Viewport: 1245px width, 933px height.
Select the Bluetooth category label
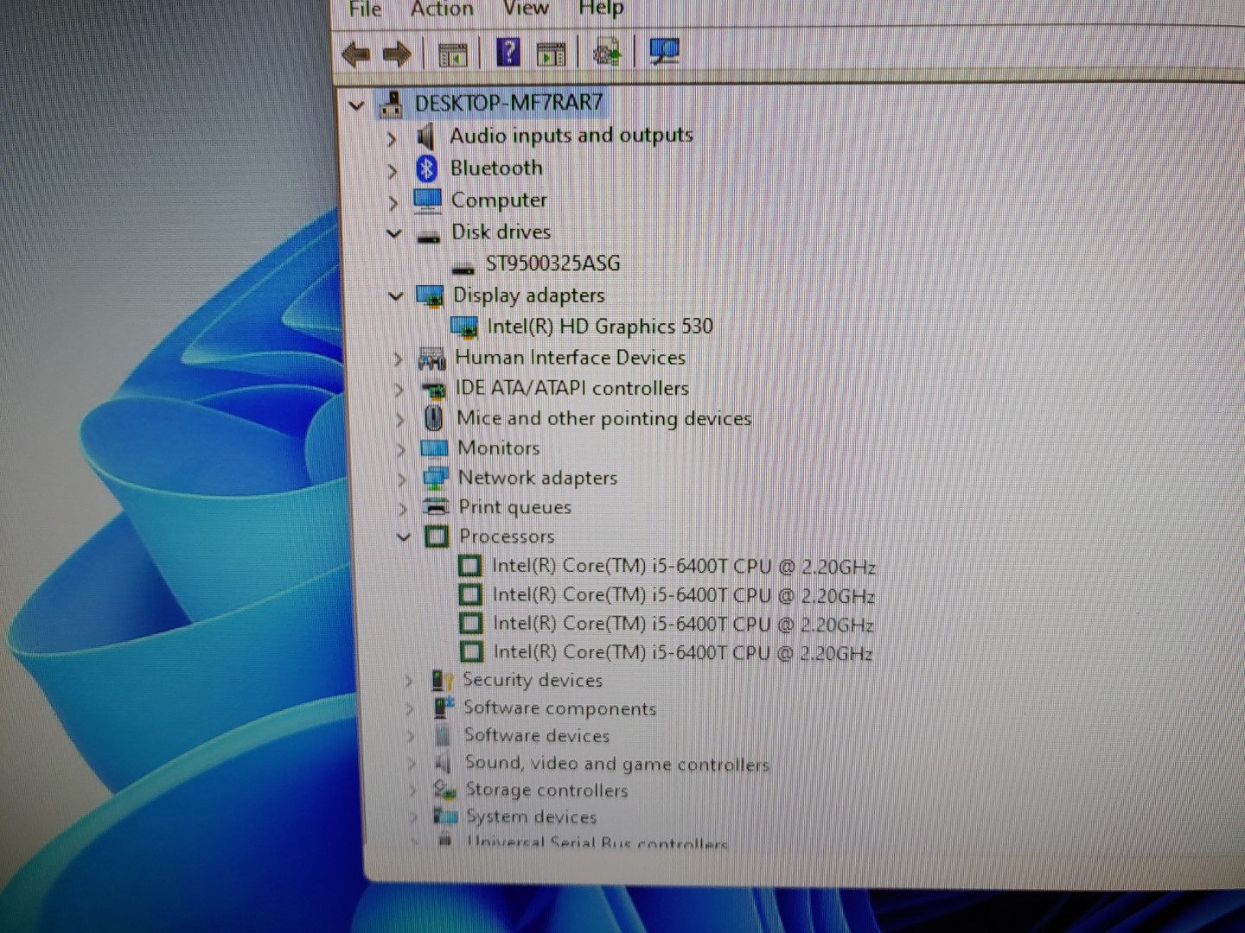click(x=496, y=168)
